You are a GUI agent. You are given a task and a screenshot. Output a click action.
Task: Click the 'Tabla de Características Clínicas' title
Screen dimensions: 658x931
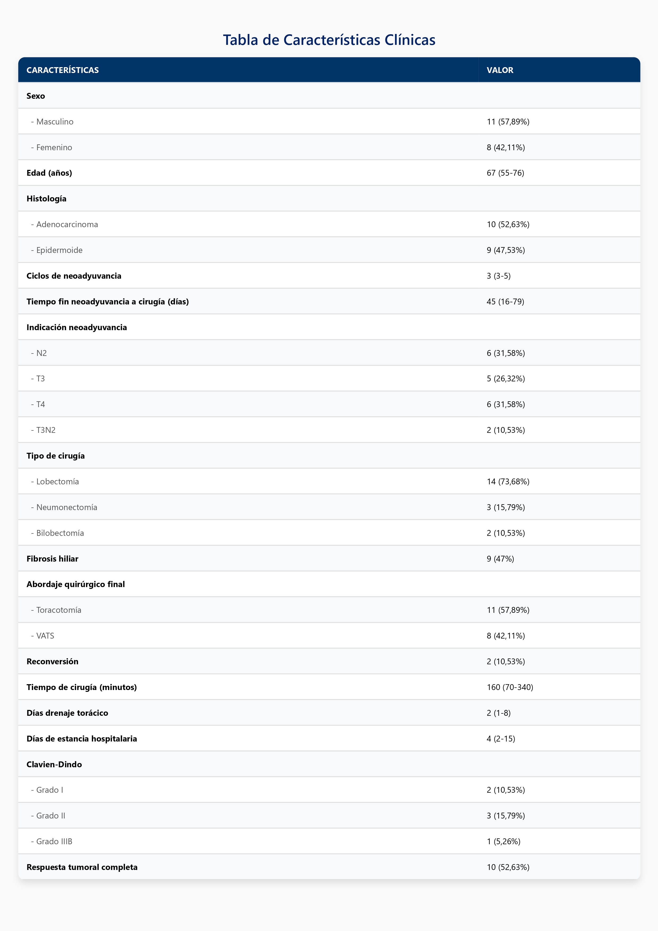click(329, 40)
